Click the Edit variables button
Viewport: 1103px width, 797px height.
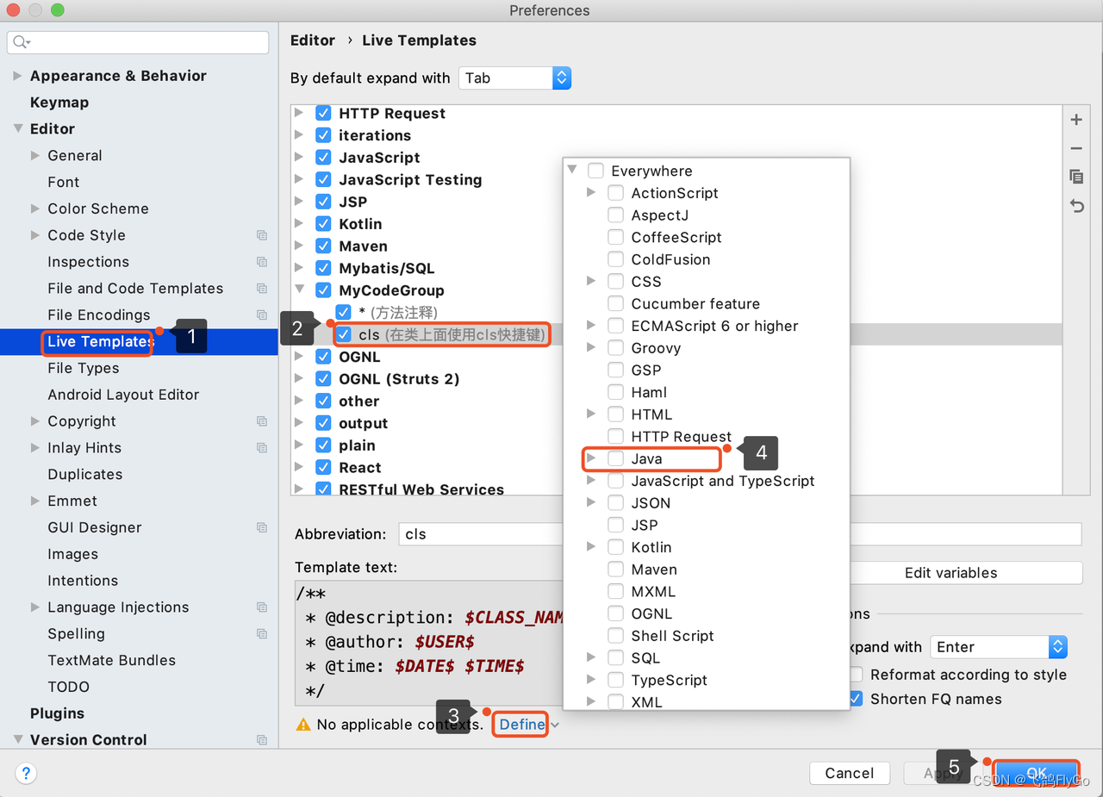pos(950,573)
